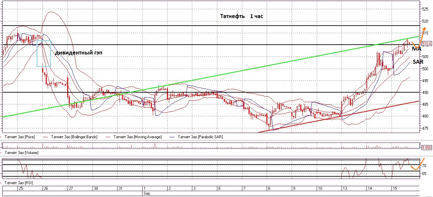Click the date label 1 above Sep
433x197 pixels.
click(144, 188)
